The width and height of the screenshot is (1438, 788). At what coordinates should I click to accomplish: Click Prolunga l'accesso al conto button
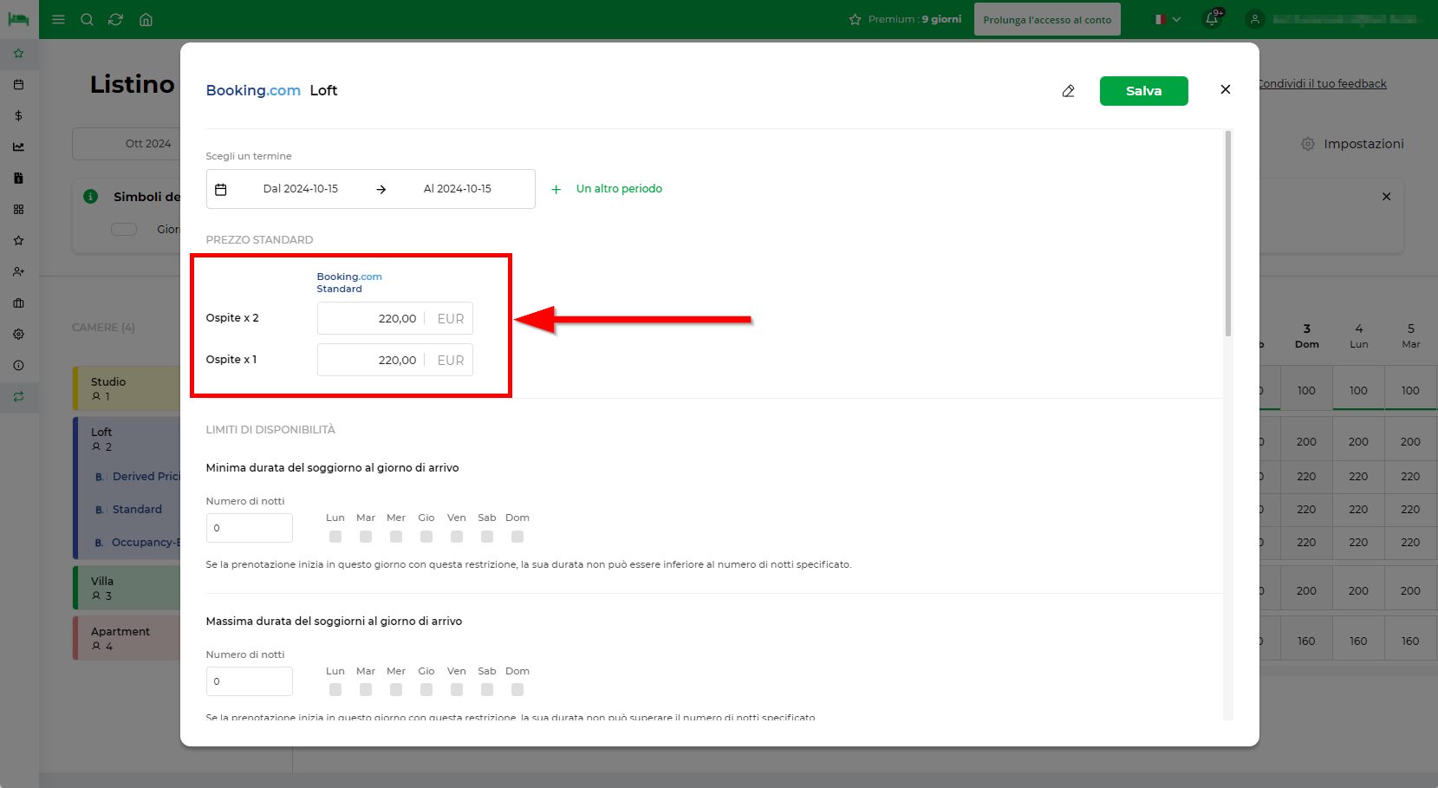pyautogui.click(x=1047, y=19)
